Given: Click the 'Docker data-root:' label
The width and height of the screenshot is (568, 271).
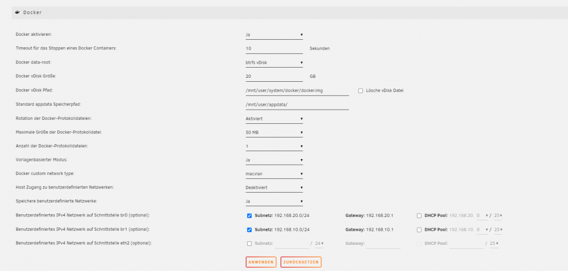Looking at the screenshot, I should click(34, 62).
